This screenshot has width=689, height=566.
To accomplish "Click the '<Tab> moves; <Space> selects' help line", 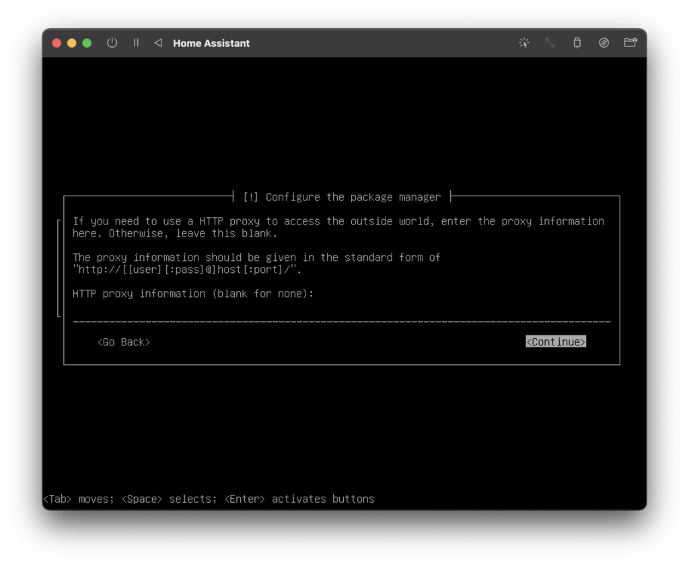I will [x=209, y=499].
